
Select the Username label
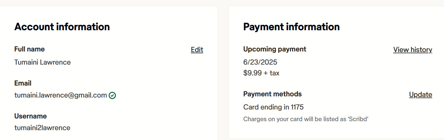click(x=31, y=116)
